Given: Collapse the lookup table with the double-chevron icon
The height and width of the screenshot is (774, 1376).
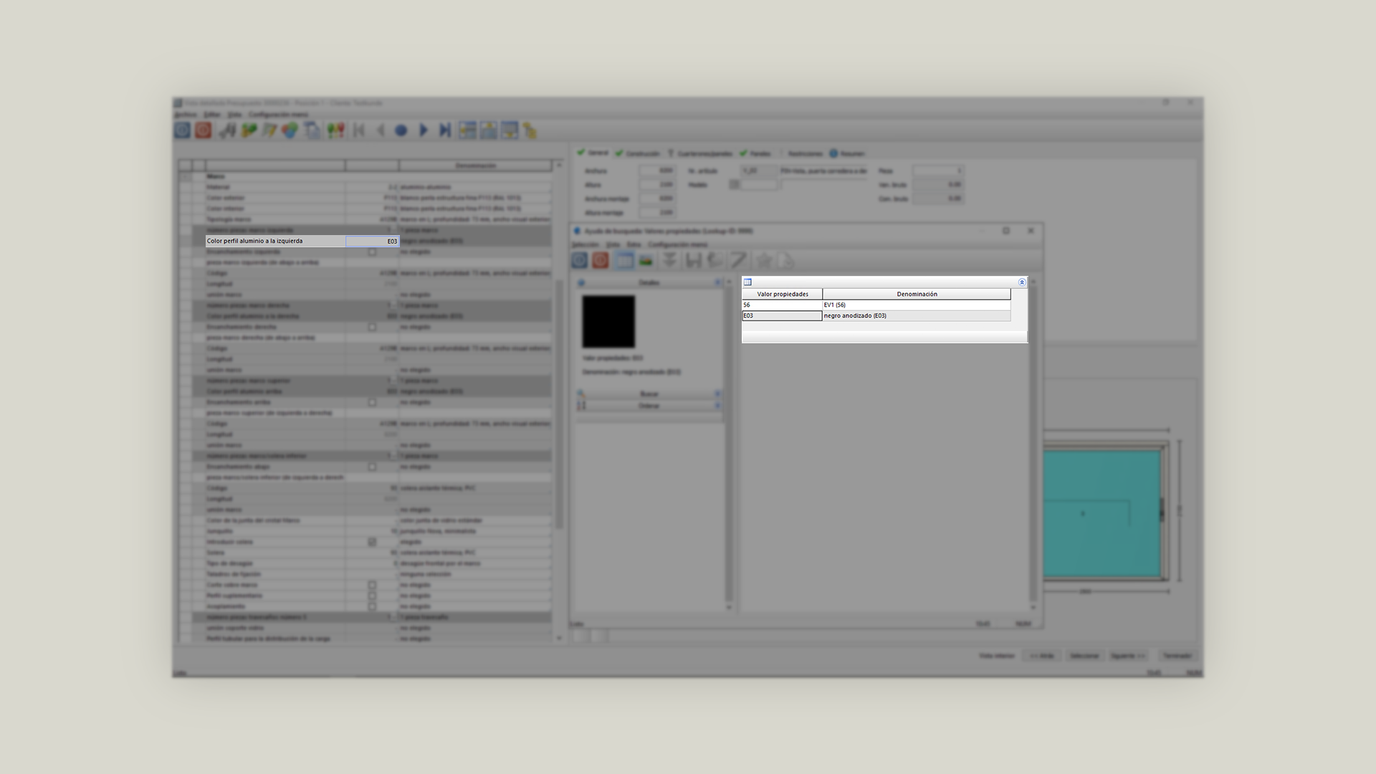Looking at the screenshot, I should (x=1022, y=282).
